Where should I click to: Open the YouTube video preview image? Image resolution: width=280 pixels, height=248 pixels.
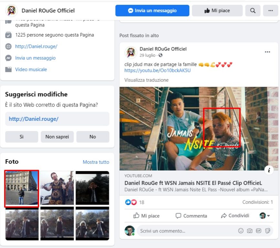coord(199,129)
